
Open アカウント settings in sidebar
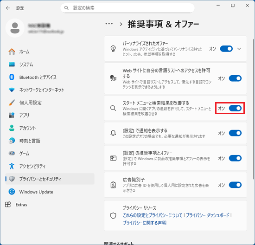50,128
